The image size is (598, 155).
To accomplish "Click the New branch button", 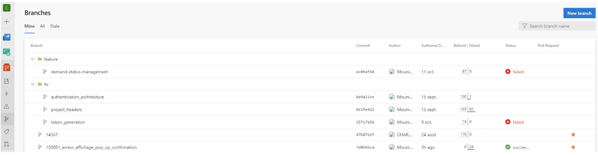I will pos(579,13).
